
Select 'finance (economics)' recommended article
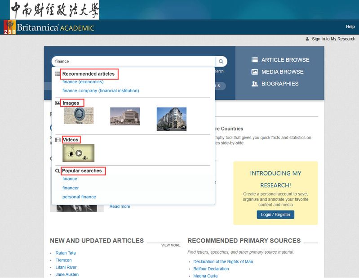tap(83, 82)
